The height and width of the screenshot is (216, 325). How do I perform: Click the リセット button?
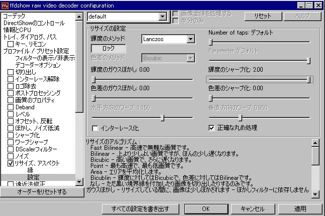click(263, 16)
